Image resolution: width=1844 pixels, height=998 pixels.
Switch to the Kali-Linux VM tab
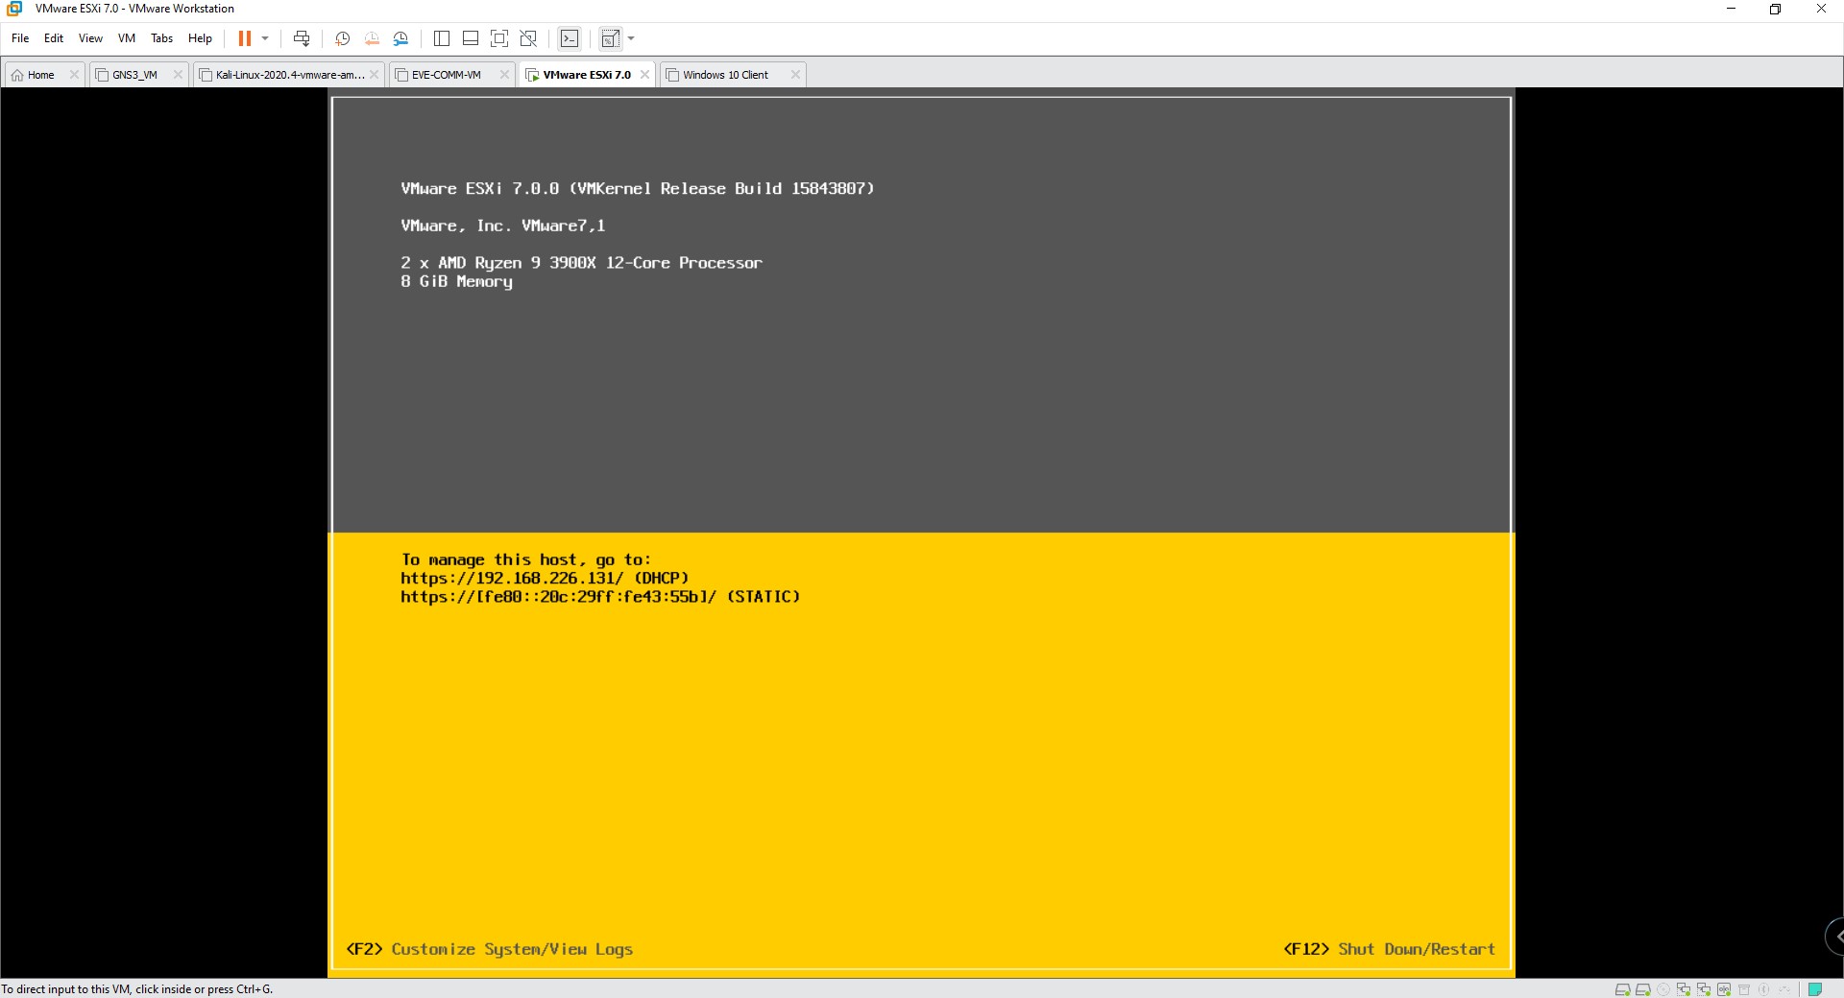[x=288, y=75]
